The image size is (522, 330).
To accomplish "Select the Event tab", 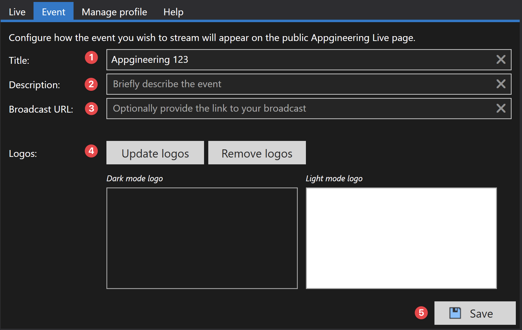I will coord(53,11).
